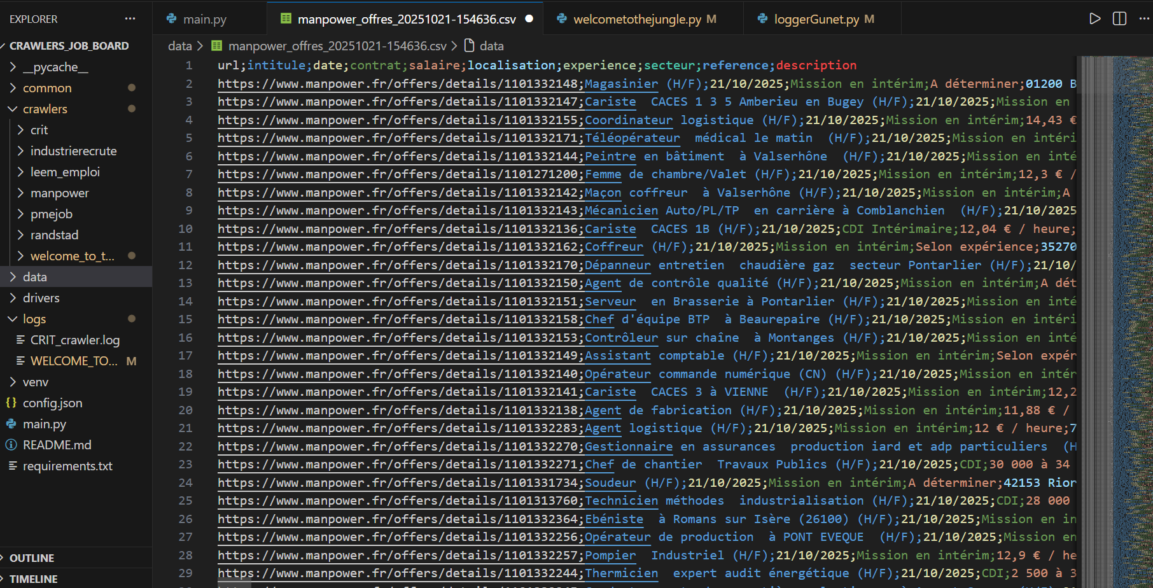Click 'Ebéniste' title on line 26
This screenshot has width=1153, height=588.
[614, 519]
